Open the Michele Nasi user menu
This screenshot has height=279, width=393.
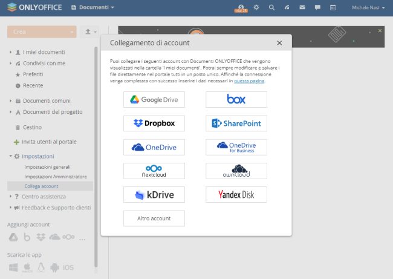tap(368, 8)
